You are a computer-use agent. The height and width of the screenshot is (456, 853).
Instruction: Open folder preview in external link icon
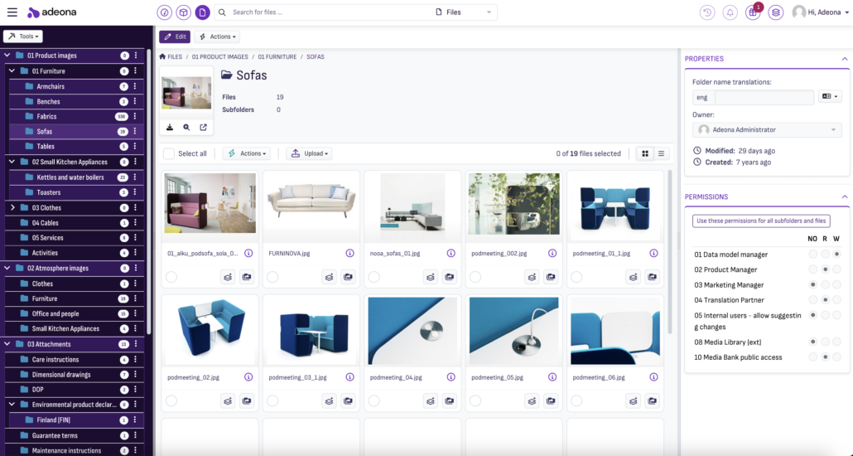(203, 127)
